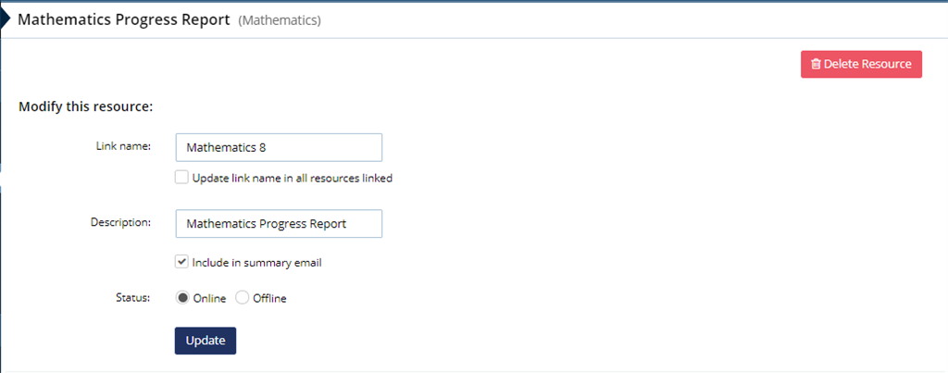Focus the Description text field
This screenshot has height=373, width=948.
279,224
